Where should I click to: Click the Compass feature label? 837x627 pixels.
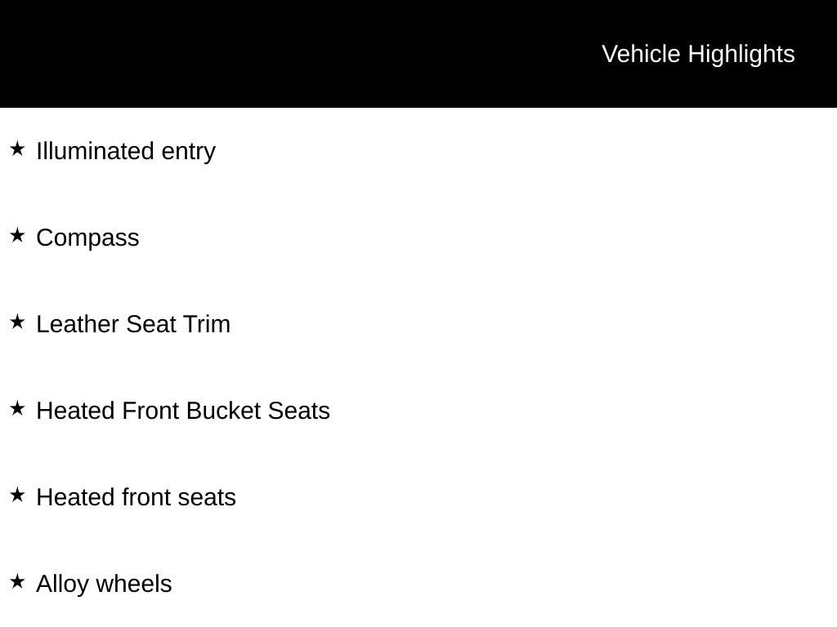[87, 238]
